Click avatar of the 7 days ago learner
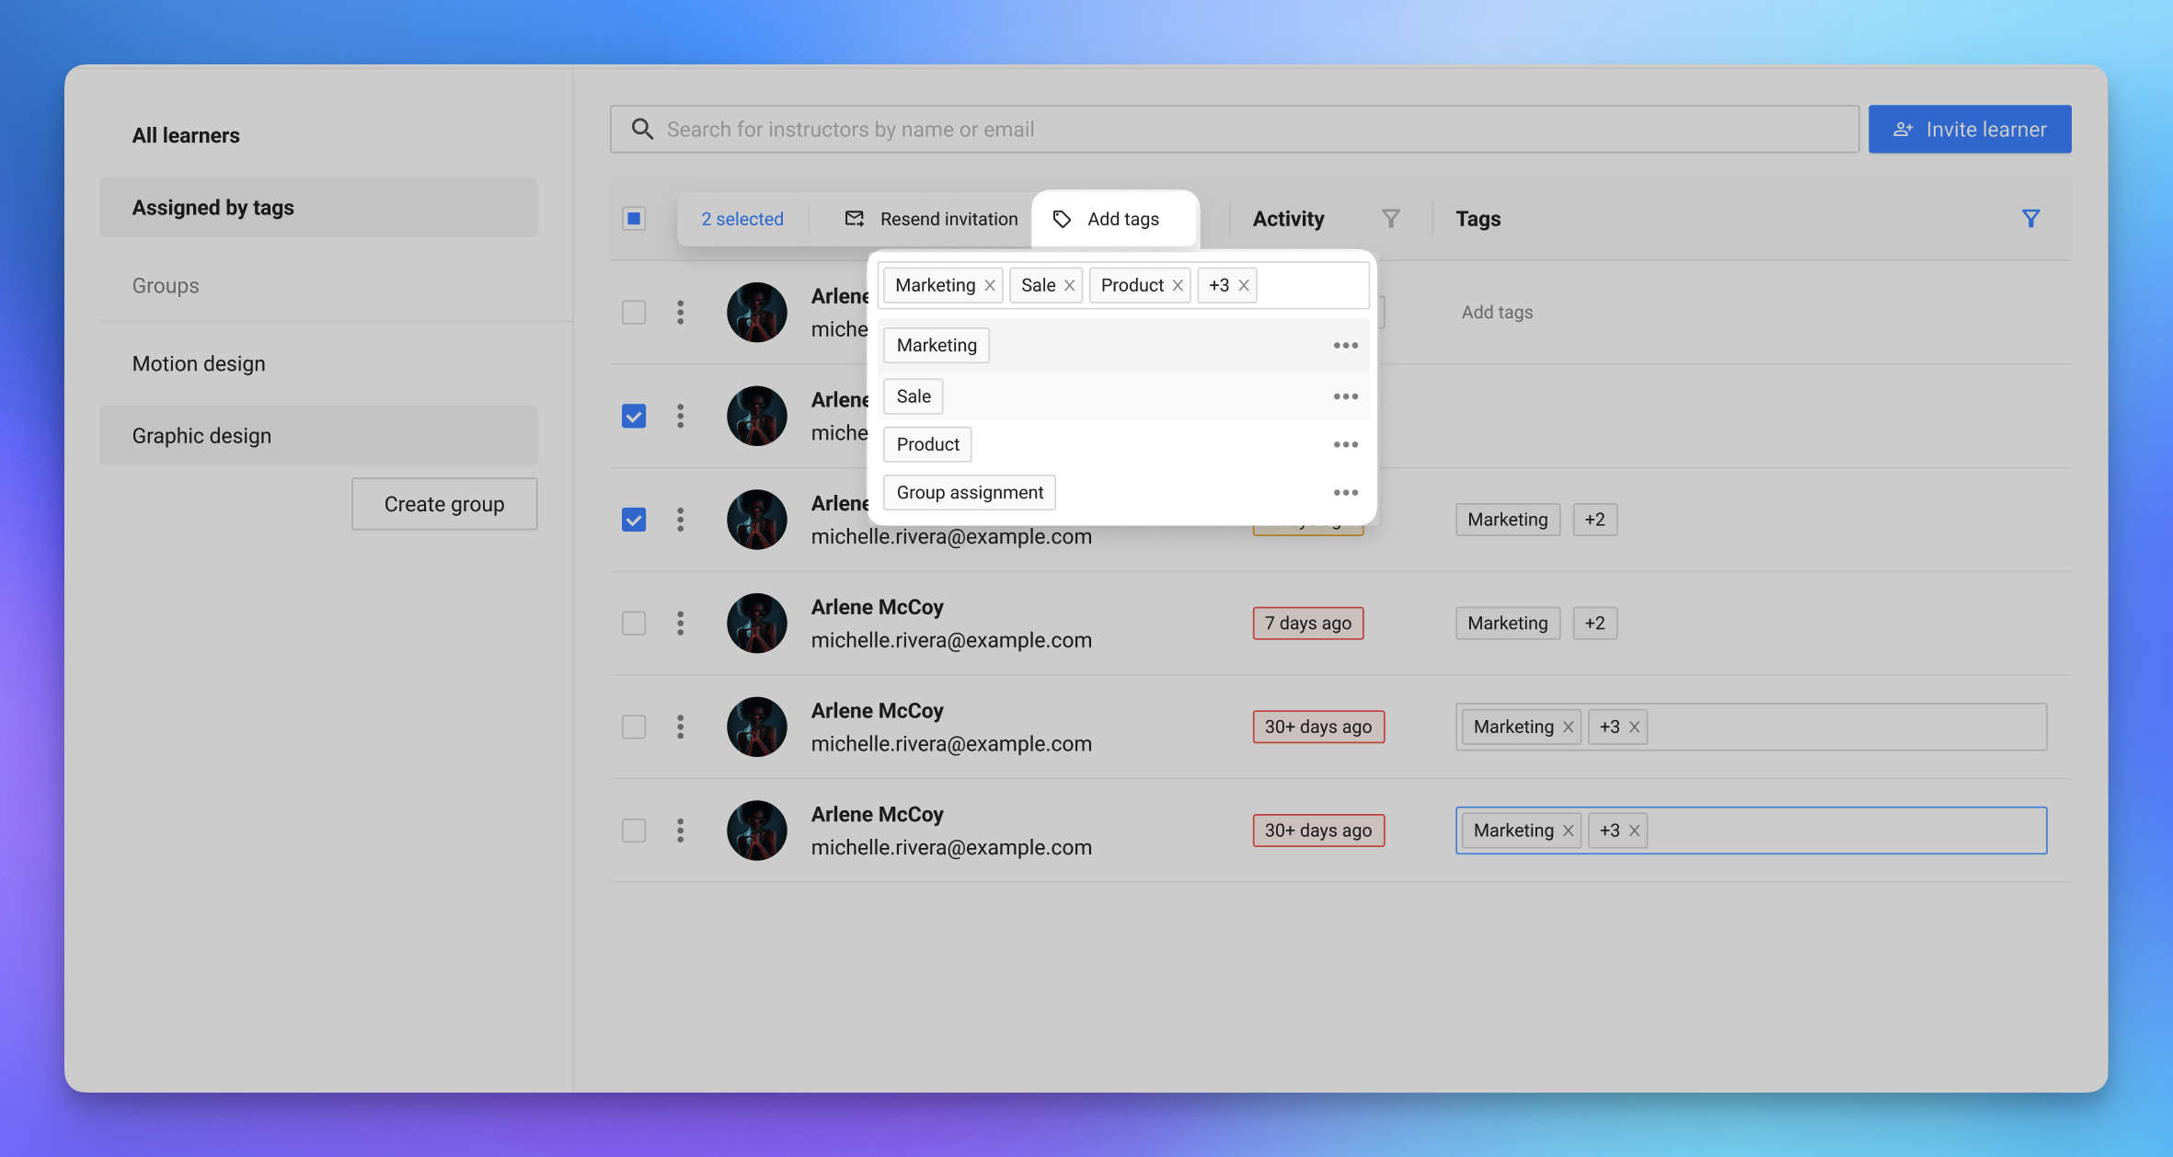 (x=756, y=624)
